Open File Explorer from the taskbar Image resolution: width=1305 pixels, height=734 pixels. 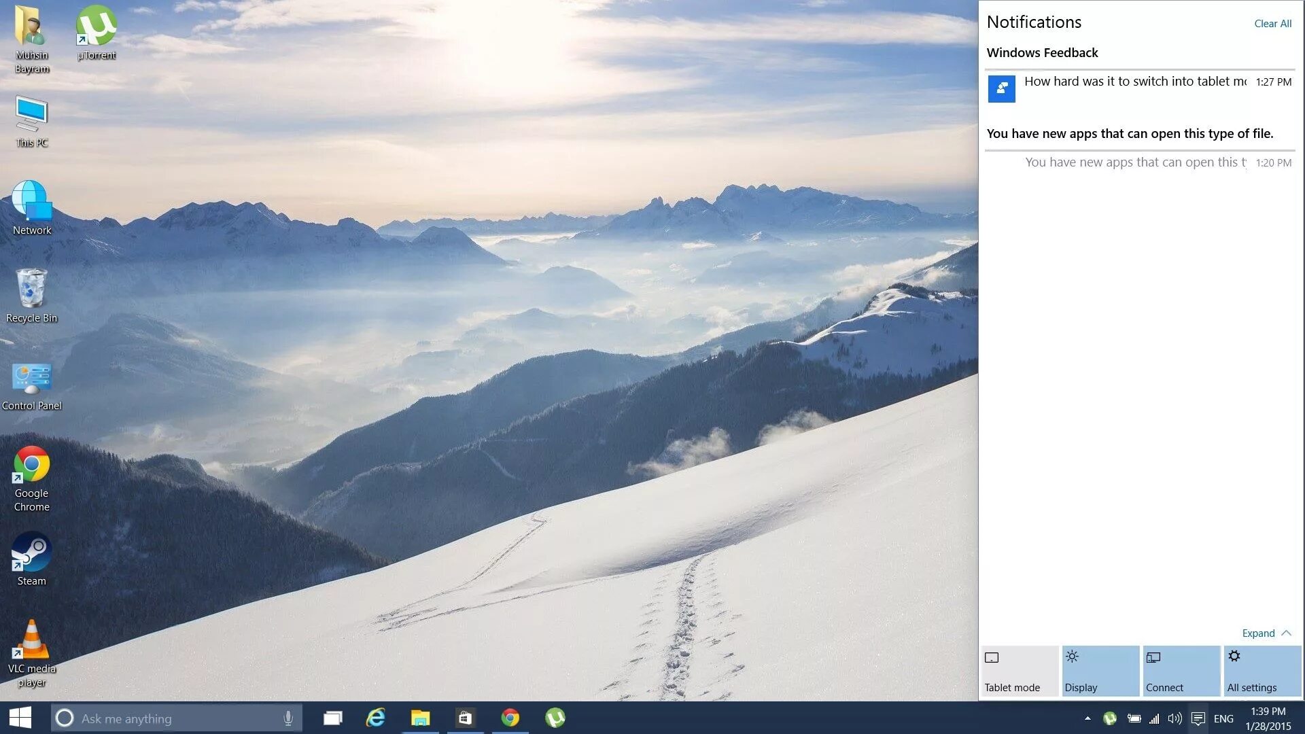tap(420, 718)
